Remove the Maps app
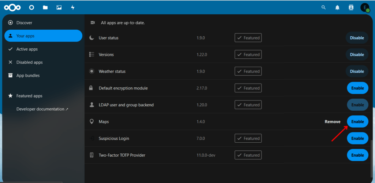This screenshot has width=375, height=183. coord(333,122)
